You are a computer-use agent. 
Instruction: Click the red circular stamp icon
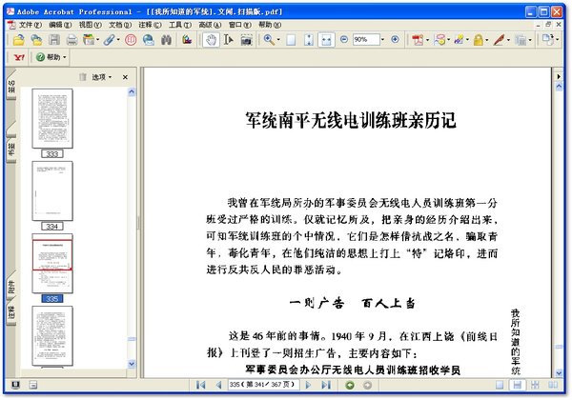pos(131,40)
